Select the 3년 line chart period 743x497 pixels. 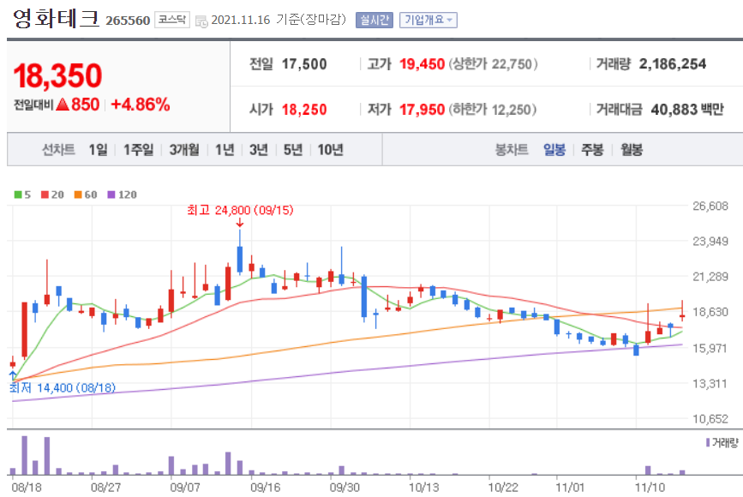259,150
